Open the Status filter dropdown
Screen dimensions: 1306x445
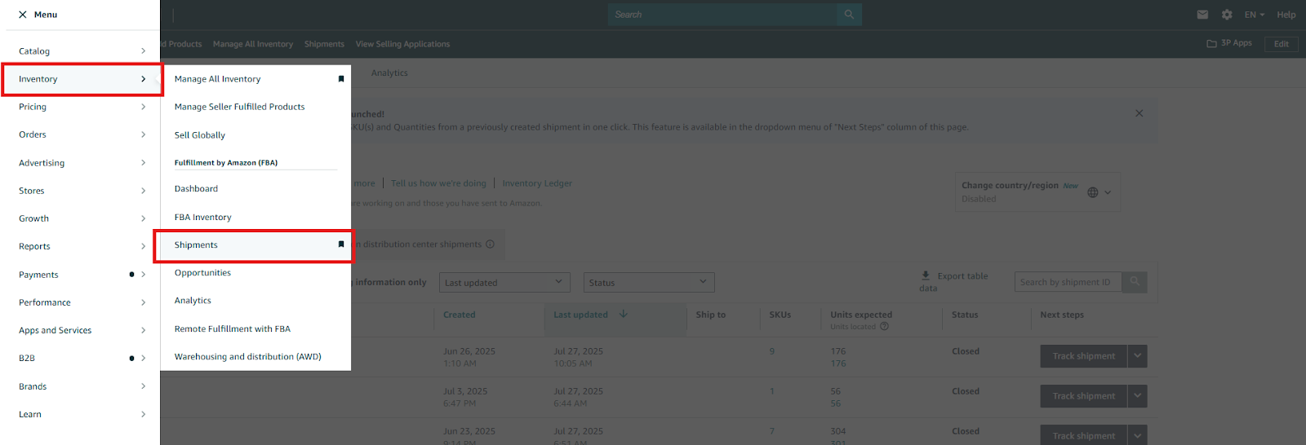pyautogui.click(x=649, y=282)
